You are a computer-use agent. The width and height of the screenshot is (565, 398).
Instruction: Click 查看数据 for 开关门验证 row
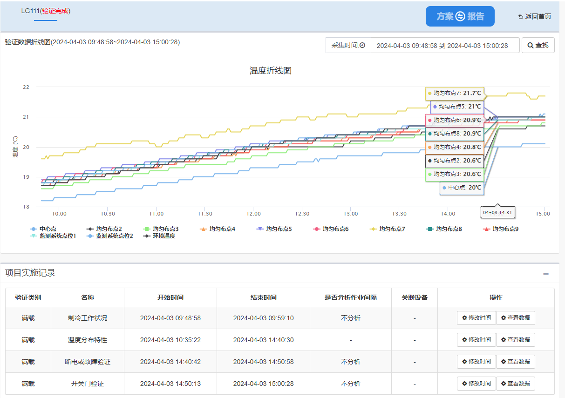[x=515, y=384]
